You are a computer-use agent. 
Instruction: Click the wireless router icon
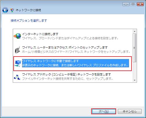[17, 50]
